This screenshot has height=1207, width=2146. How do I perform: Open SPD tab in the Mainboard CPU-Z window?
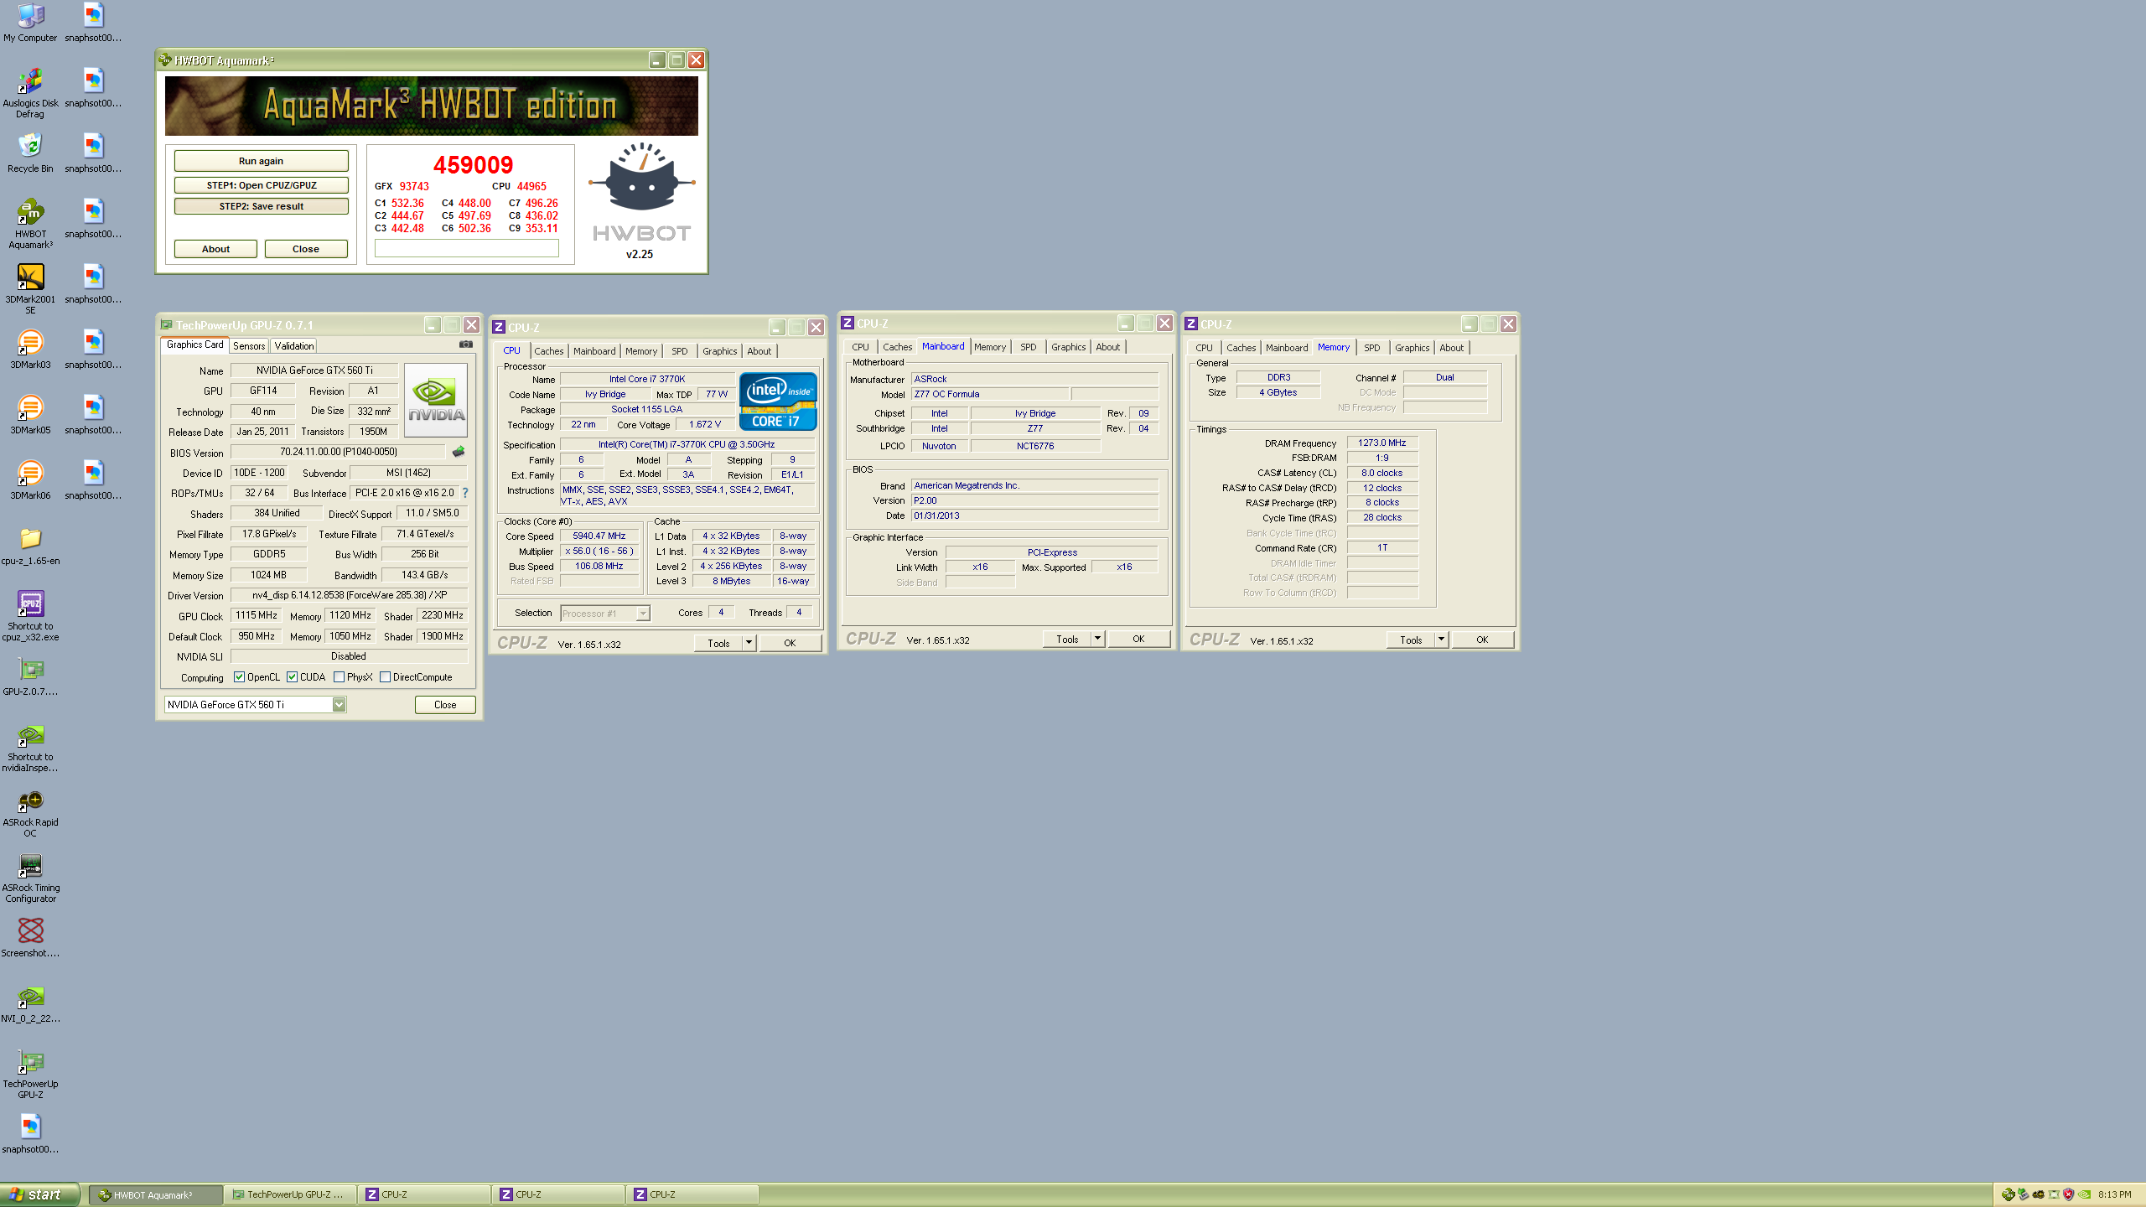point(1029,347)
